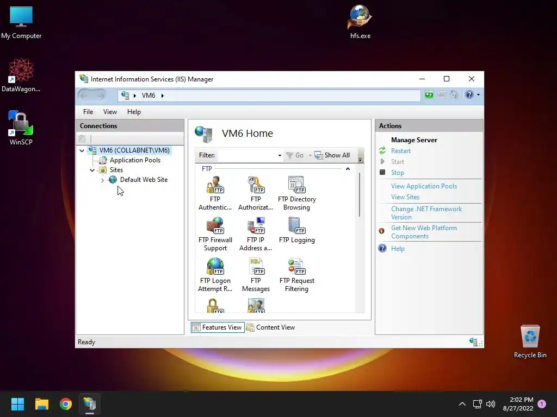The height and width of the screenshot is (417, 557).
Task: Click the navigate Back arrow in IIS Manager
Action: click(84, 96)
